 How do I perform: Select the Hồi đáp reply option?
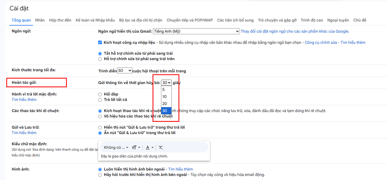tap(100, 94)
